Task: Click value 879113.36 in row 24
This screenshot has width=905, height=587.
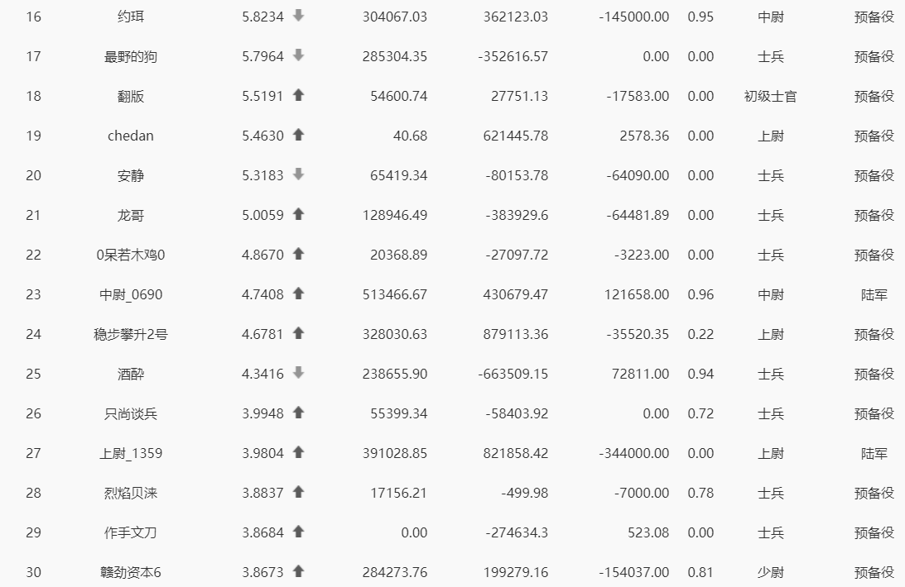Action: pos(515,334)
